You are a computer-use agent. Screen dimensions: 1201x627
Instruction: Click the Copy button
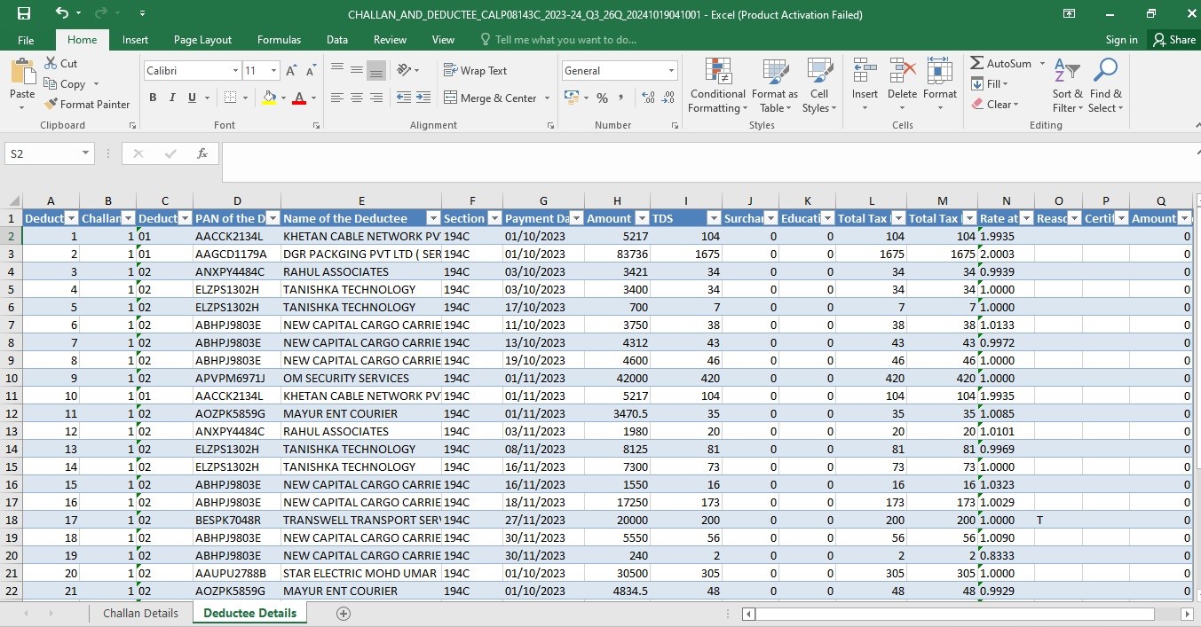(x=65, y=83)
